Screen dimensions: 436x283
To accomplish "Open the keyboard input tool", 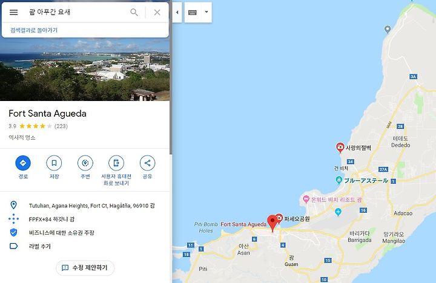I will [193, 12].
